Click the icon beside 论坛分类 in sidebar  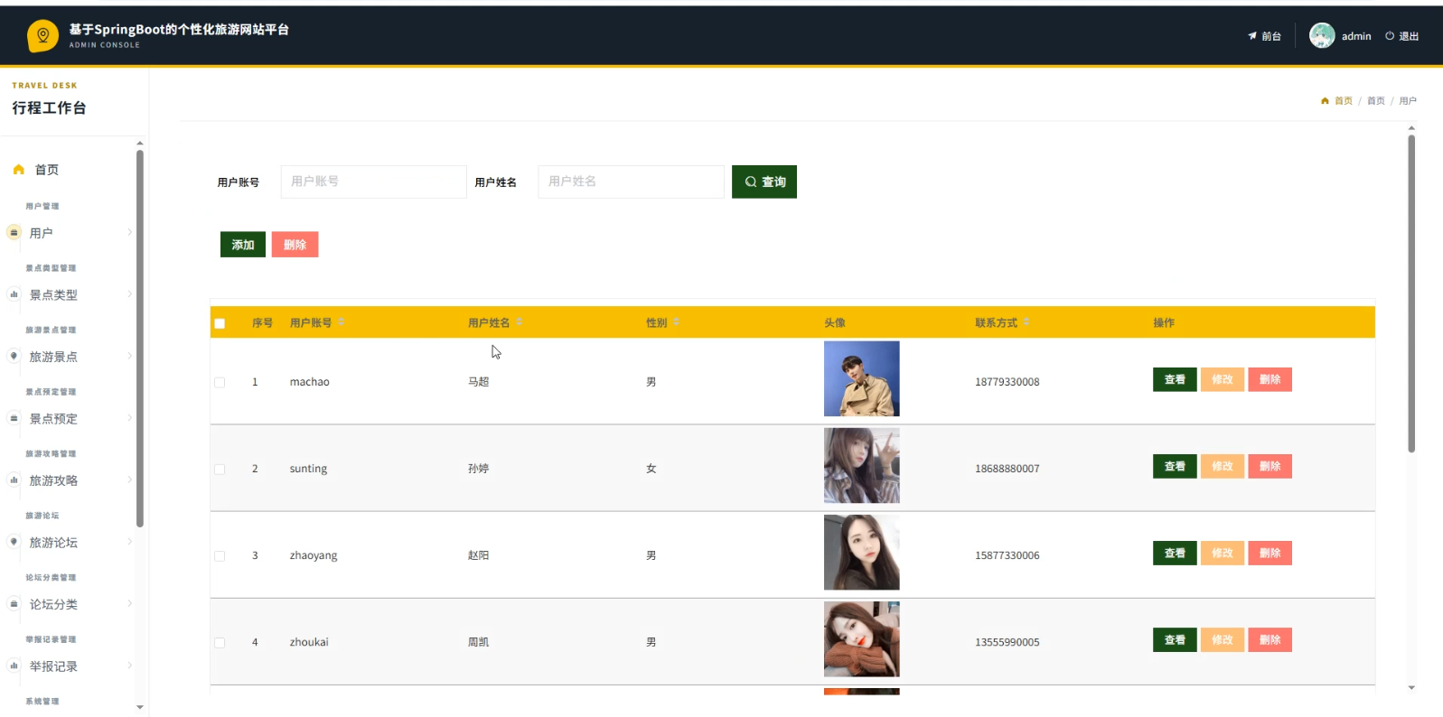pyautogui.click(x=14, y=604)
